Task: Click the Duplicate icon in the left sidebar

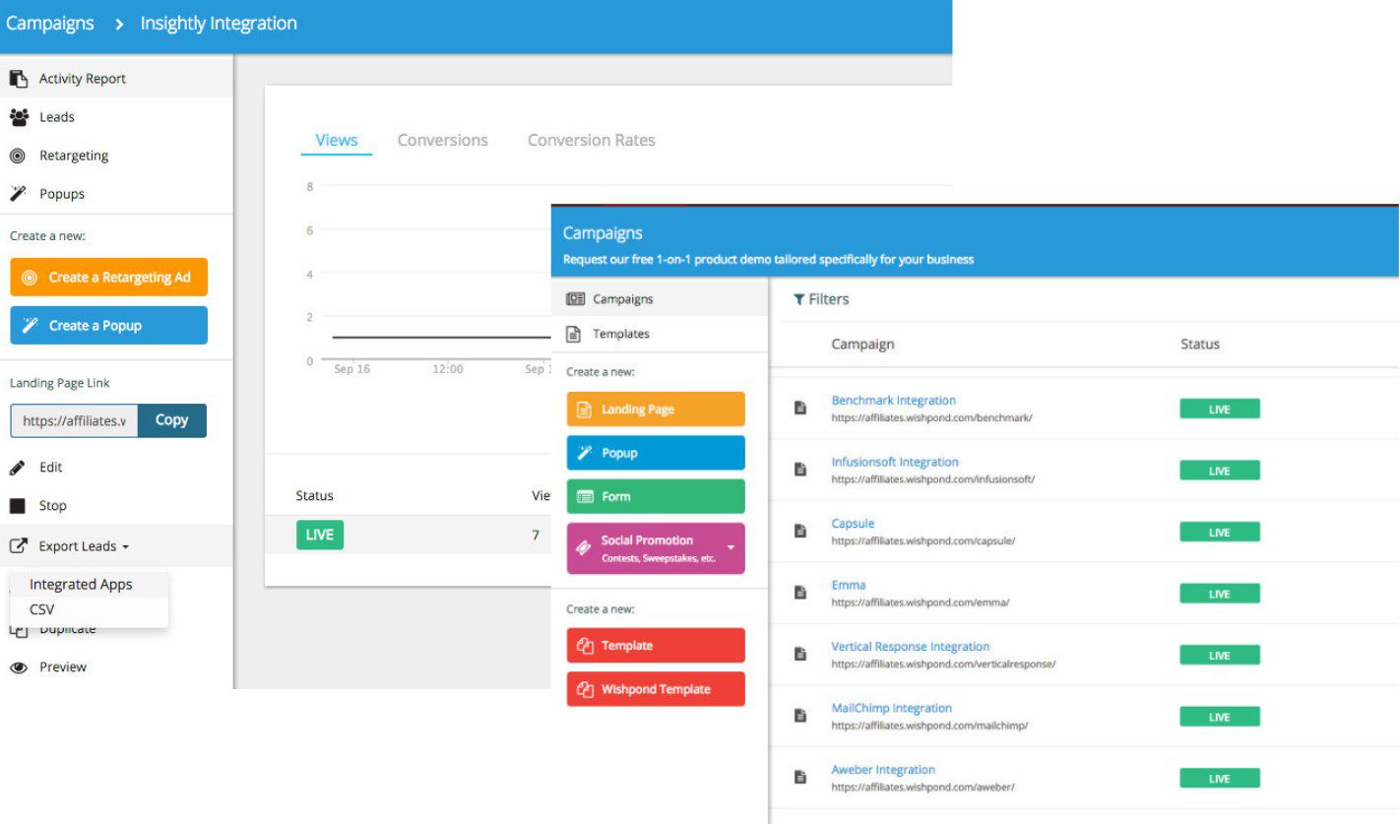Action: (x=18, y=631)
